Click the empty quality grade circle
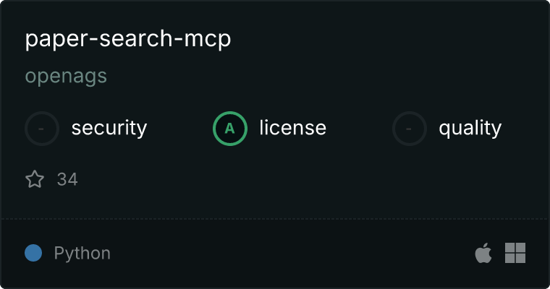 tap(410, 129)
